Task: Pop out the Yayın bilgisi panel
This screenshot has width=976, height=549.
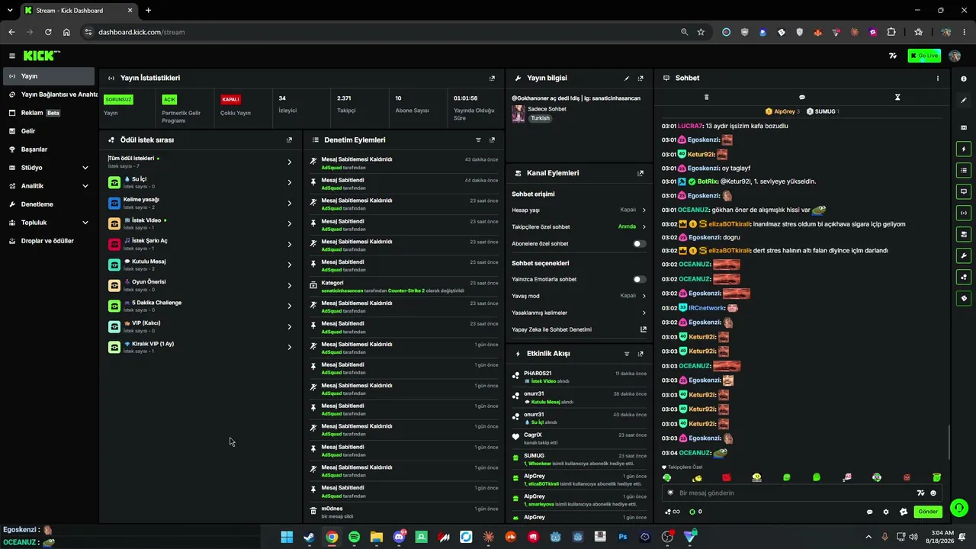Action: point(640,78)
